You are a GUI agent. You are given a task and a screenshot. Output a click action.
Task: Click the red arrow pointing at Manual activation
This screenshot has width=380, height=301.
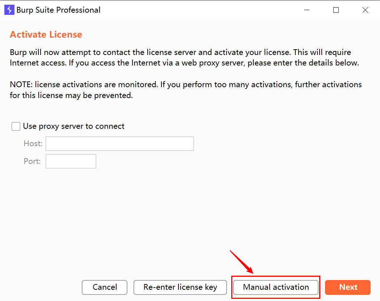[241, 262]
